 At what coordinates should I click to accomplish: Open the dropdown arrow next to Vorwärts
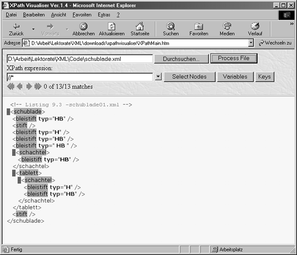(x=67, y=29)
